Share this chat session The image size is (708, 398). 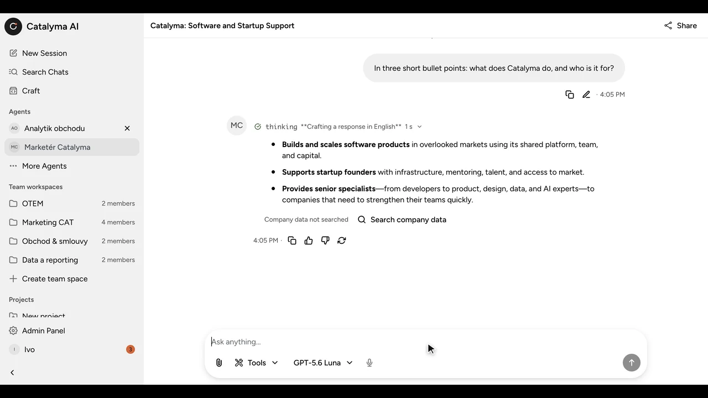[680, 25]
